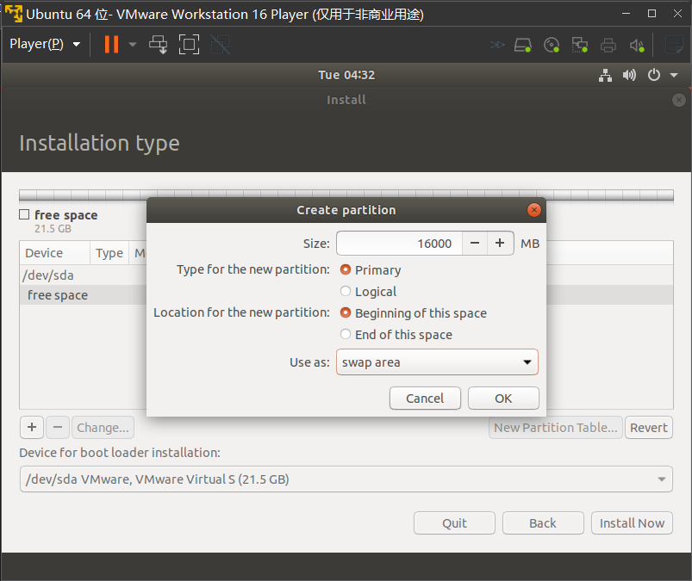Select the Primary partition type
Image resolution: width=692 pixels, height=581 pixels.
coord(346,269)
